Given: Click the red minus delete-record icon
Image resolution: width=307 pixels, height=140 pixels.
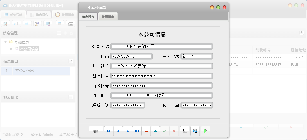Looking at the screenshot, I should point(146,131).
